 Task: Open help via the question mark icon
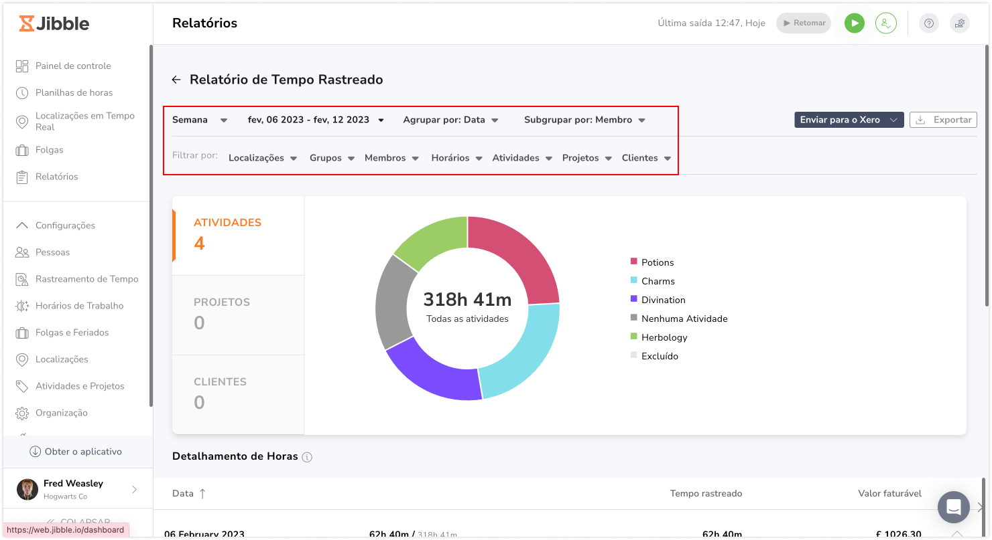tap(928, 23)
